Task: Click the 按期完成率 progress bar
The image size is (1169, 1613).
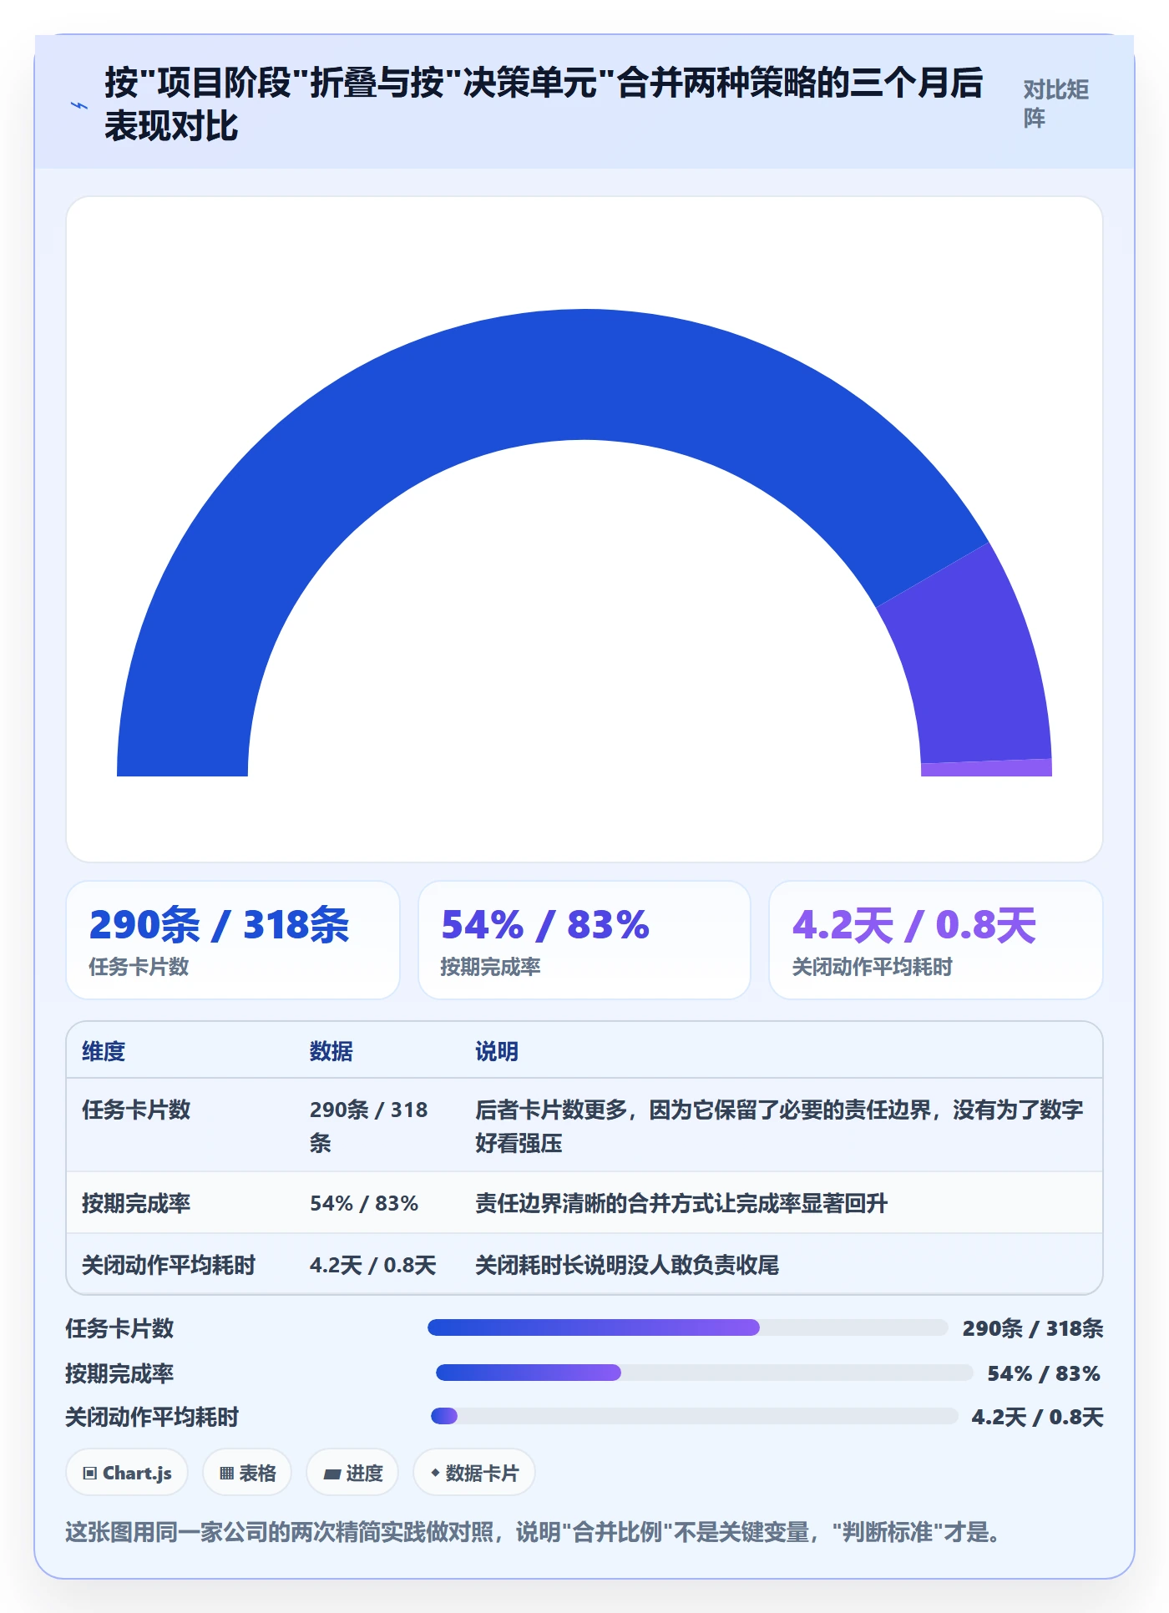Action: point(705,1373)
